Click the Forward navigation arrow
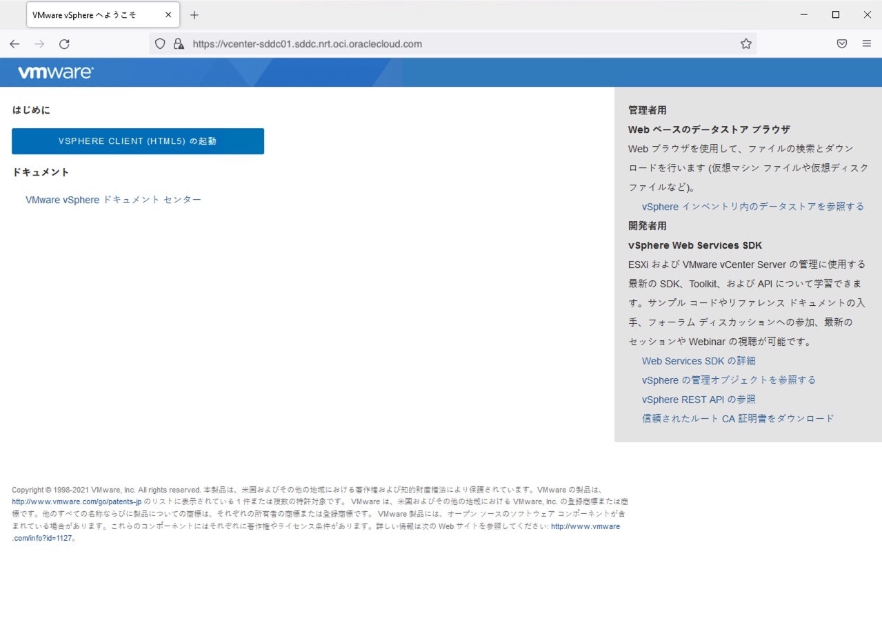 (39, 43)
